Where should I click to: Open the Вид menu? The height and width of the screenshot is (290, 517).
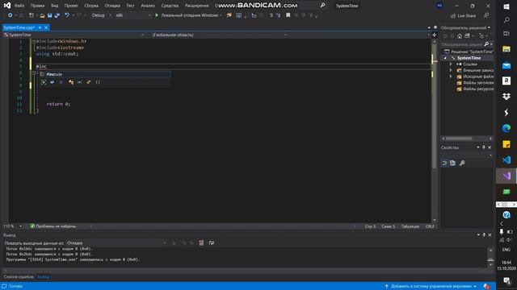(x=54, y=6)
